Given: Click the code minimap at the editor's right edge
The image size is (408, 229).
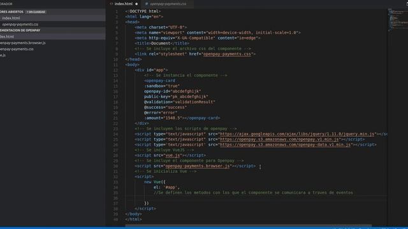Looking at the screenshot, I should point(398,20).
